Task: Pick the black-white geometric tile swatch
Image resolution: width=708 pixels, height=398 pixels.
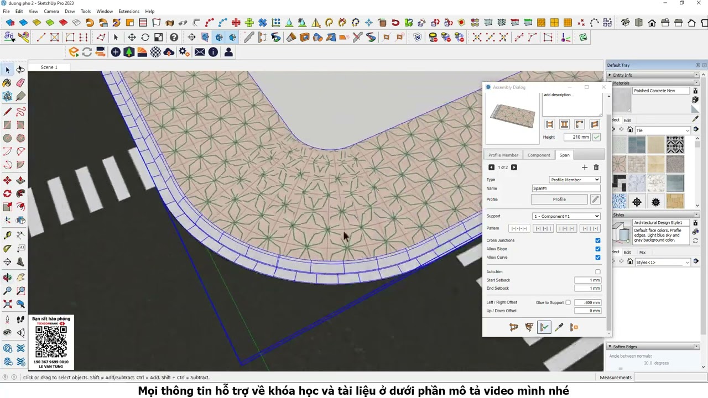Action: click(x=675, y=145)
